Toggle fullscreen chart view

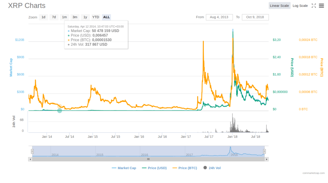pos(314,5)
